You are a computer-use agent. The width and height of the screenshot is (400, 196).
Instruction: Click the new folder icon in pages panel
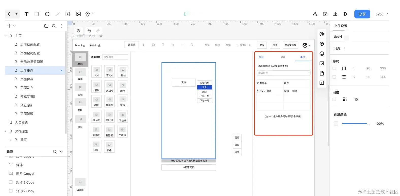click(x=46, y=26)
